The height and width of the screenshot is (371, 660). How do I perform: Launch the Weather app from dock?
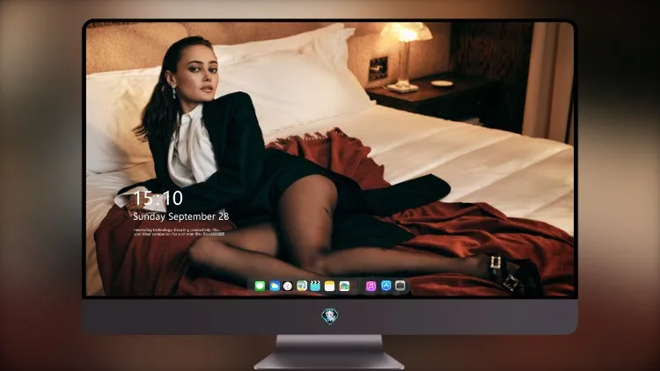pos(275,286)
